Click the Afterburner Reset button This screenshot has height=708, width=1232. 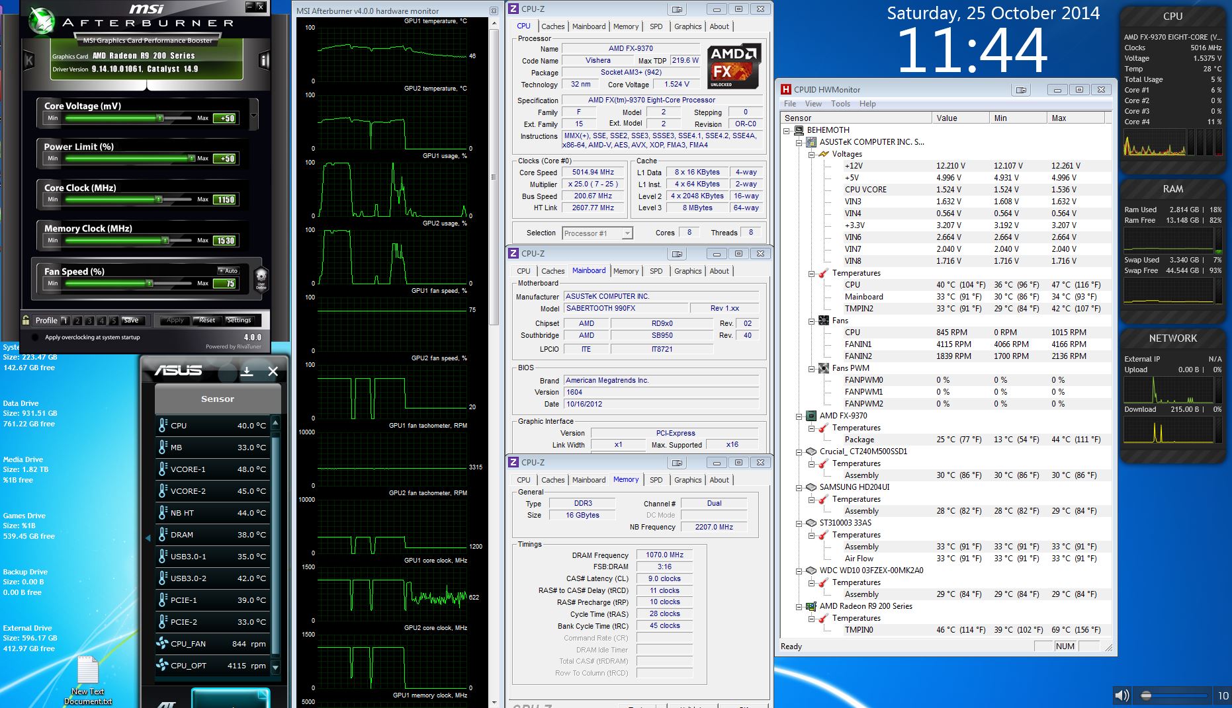tap(207, 321)
